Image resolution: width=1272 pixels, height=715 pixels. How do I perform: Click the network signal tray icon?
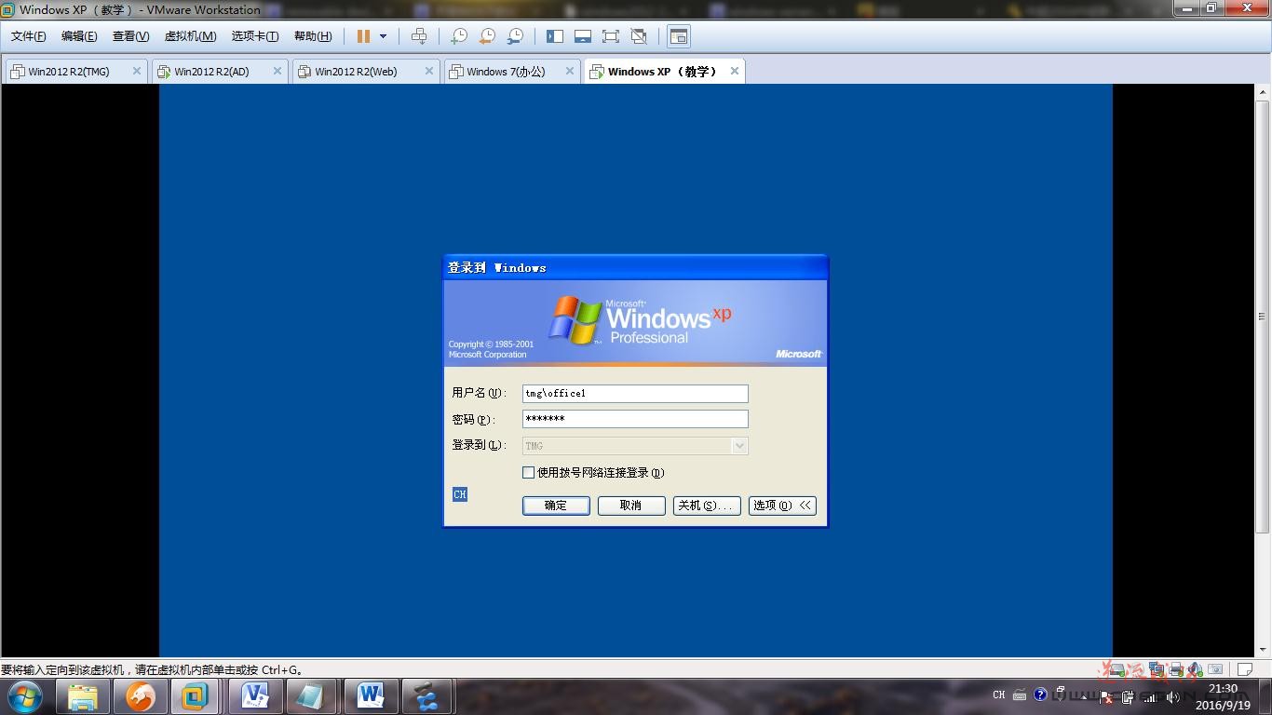point(1151,697)
